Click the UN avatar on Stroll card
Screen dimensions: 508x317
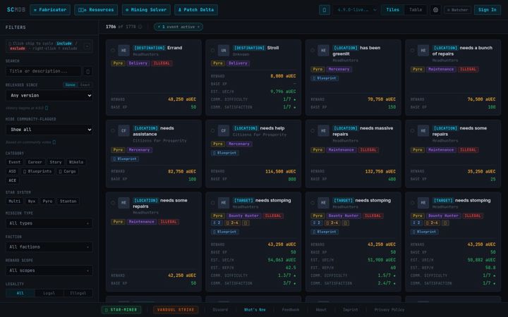[224, 50]
